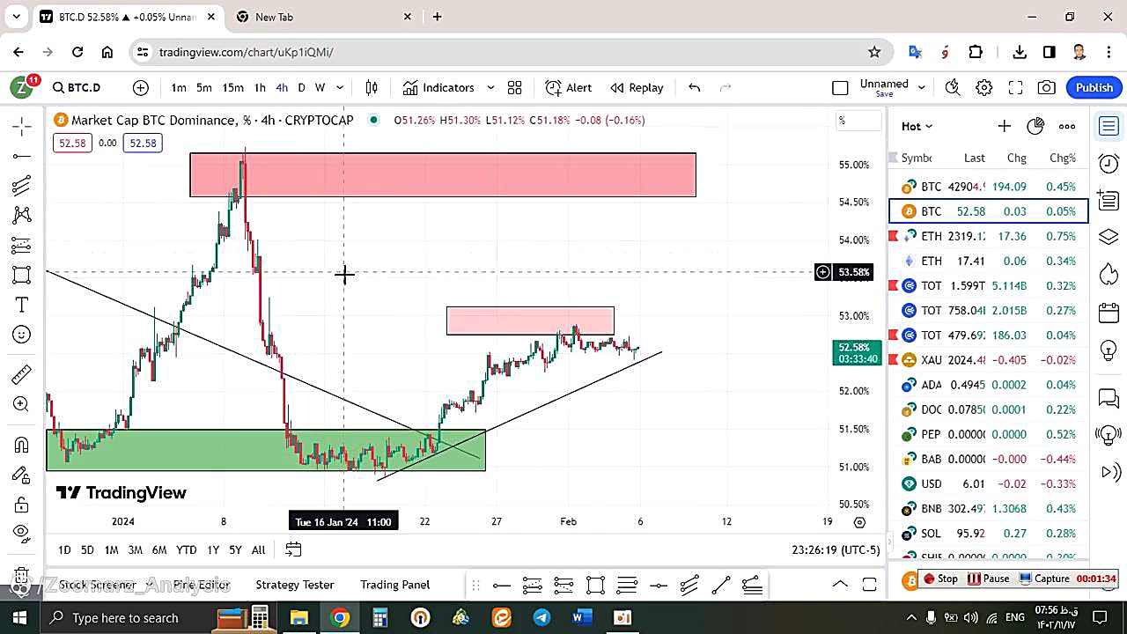Screen dimensions: 1127x634
Task: Select the D daily timeframe
Action: coord(301,87)
